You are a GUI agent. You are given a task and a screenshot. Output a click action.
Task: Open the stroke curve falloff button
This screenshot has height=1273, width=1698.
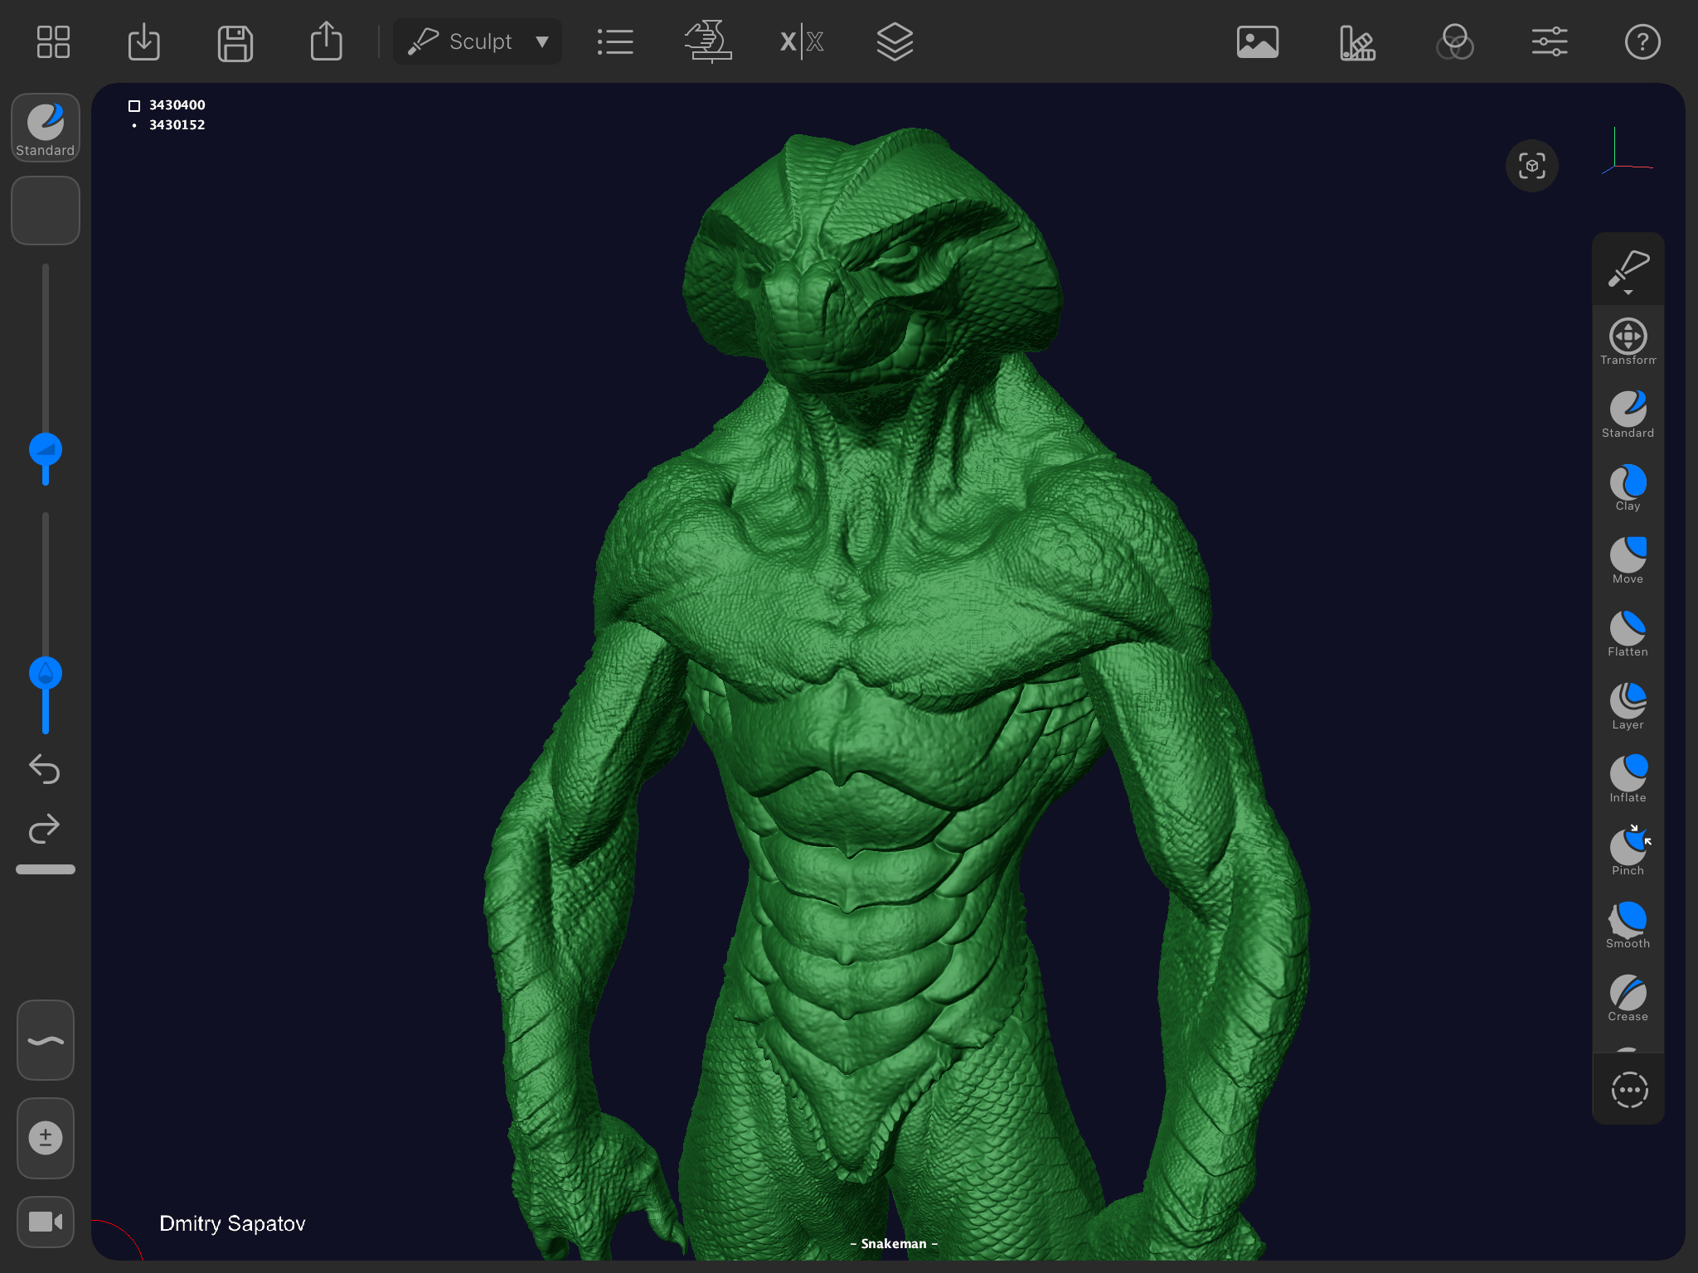(x=46, y=1041)
